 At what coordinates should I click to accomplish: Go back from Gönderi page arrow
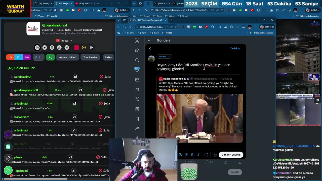coord(149,40)
